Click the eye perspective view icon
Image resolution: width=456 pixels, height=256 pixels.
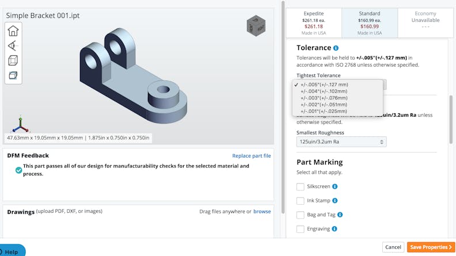[13, 46]
